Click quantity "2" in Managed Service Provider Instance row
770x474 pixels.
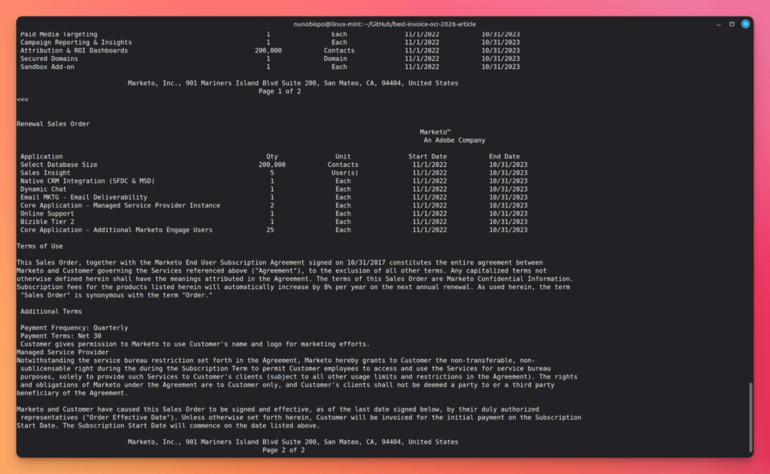click(272, 206)
